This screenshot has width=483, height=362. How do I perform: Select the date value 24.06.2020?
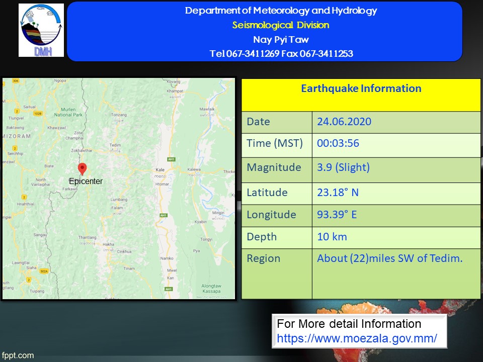[x=344, y=122]
